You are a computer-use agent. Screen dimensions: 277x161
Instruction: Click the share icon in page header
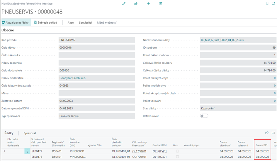point(136,4)
